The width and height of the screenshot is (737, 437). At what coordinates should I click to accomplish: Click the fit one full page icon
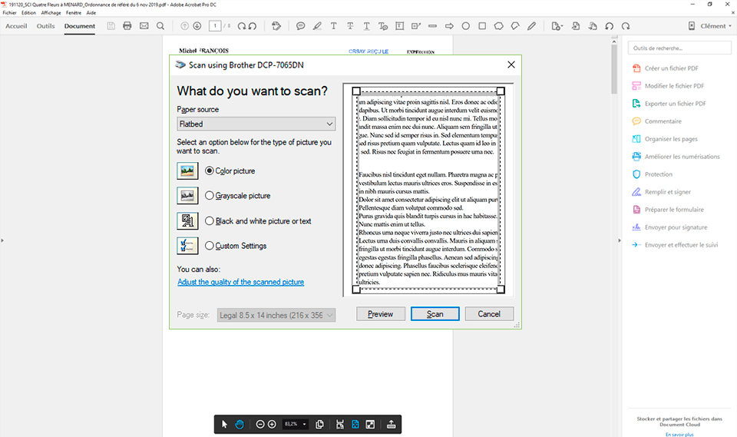355,424
